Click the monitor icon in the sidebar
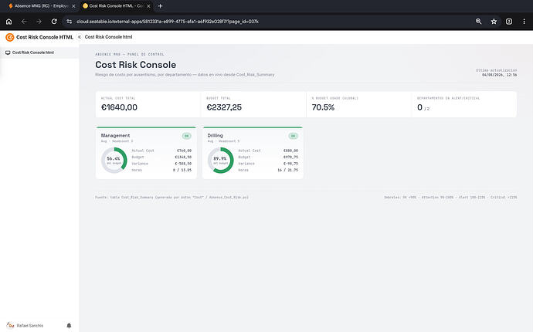The image size is (533, 332). point(8,53)
